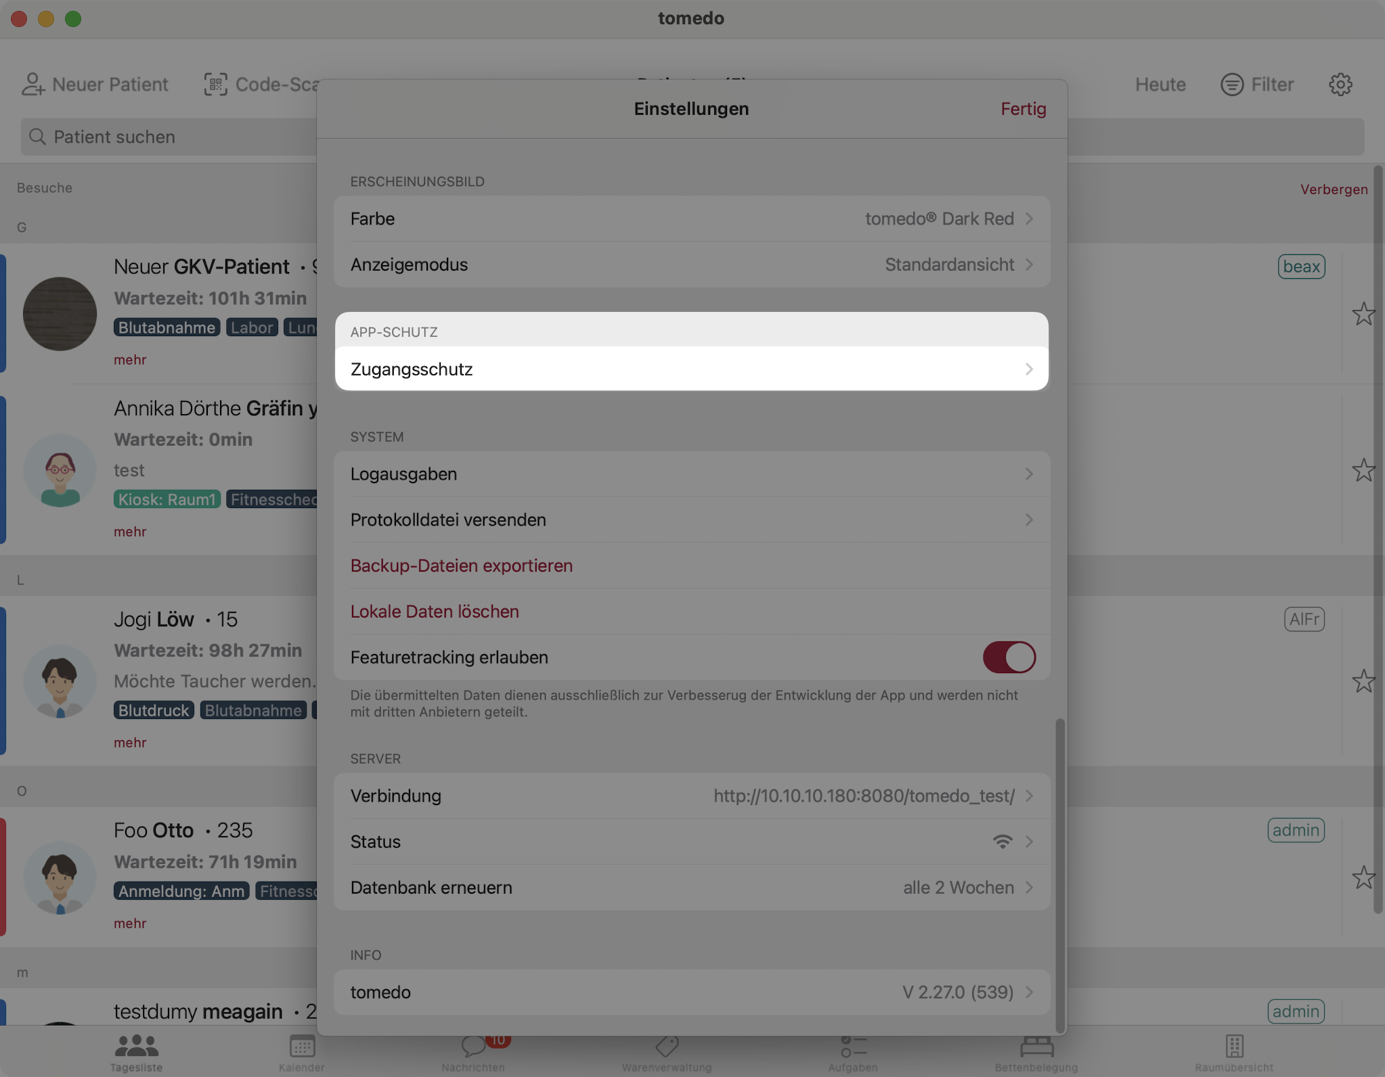This screenshot has width=1385, height=1077.
Task: Click the chevron on the Status row
Action: coord(1029,842)
